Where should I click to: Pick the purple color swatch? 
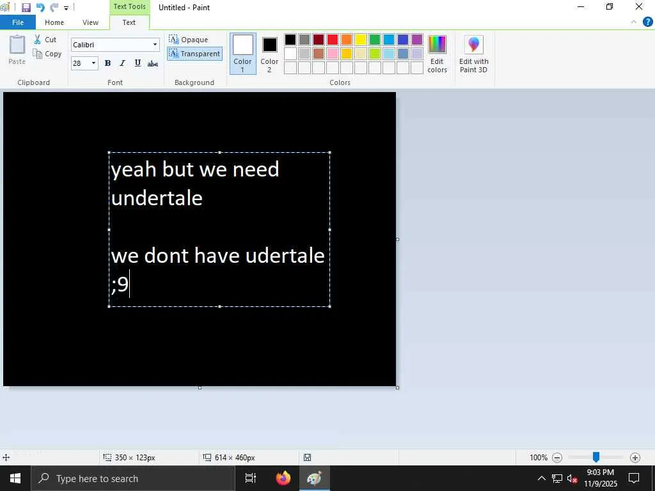pos(417,40)
